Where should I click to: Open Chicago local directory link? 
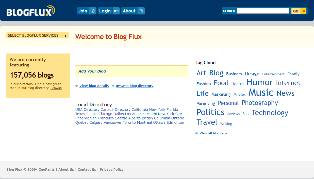105,114
